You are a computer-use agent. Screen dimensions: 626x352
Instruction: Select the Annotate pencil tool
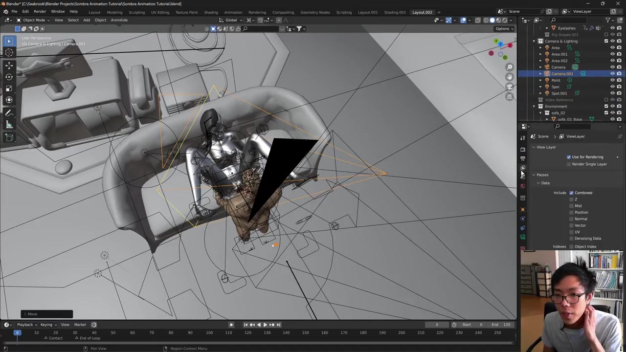click(x=9, y=113)
